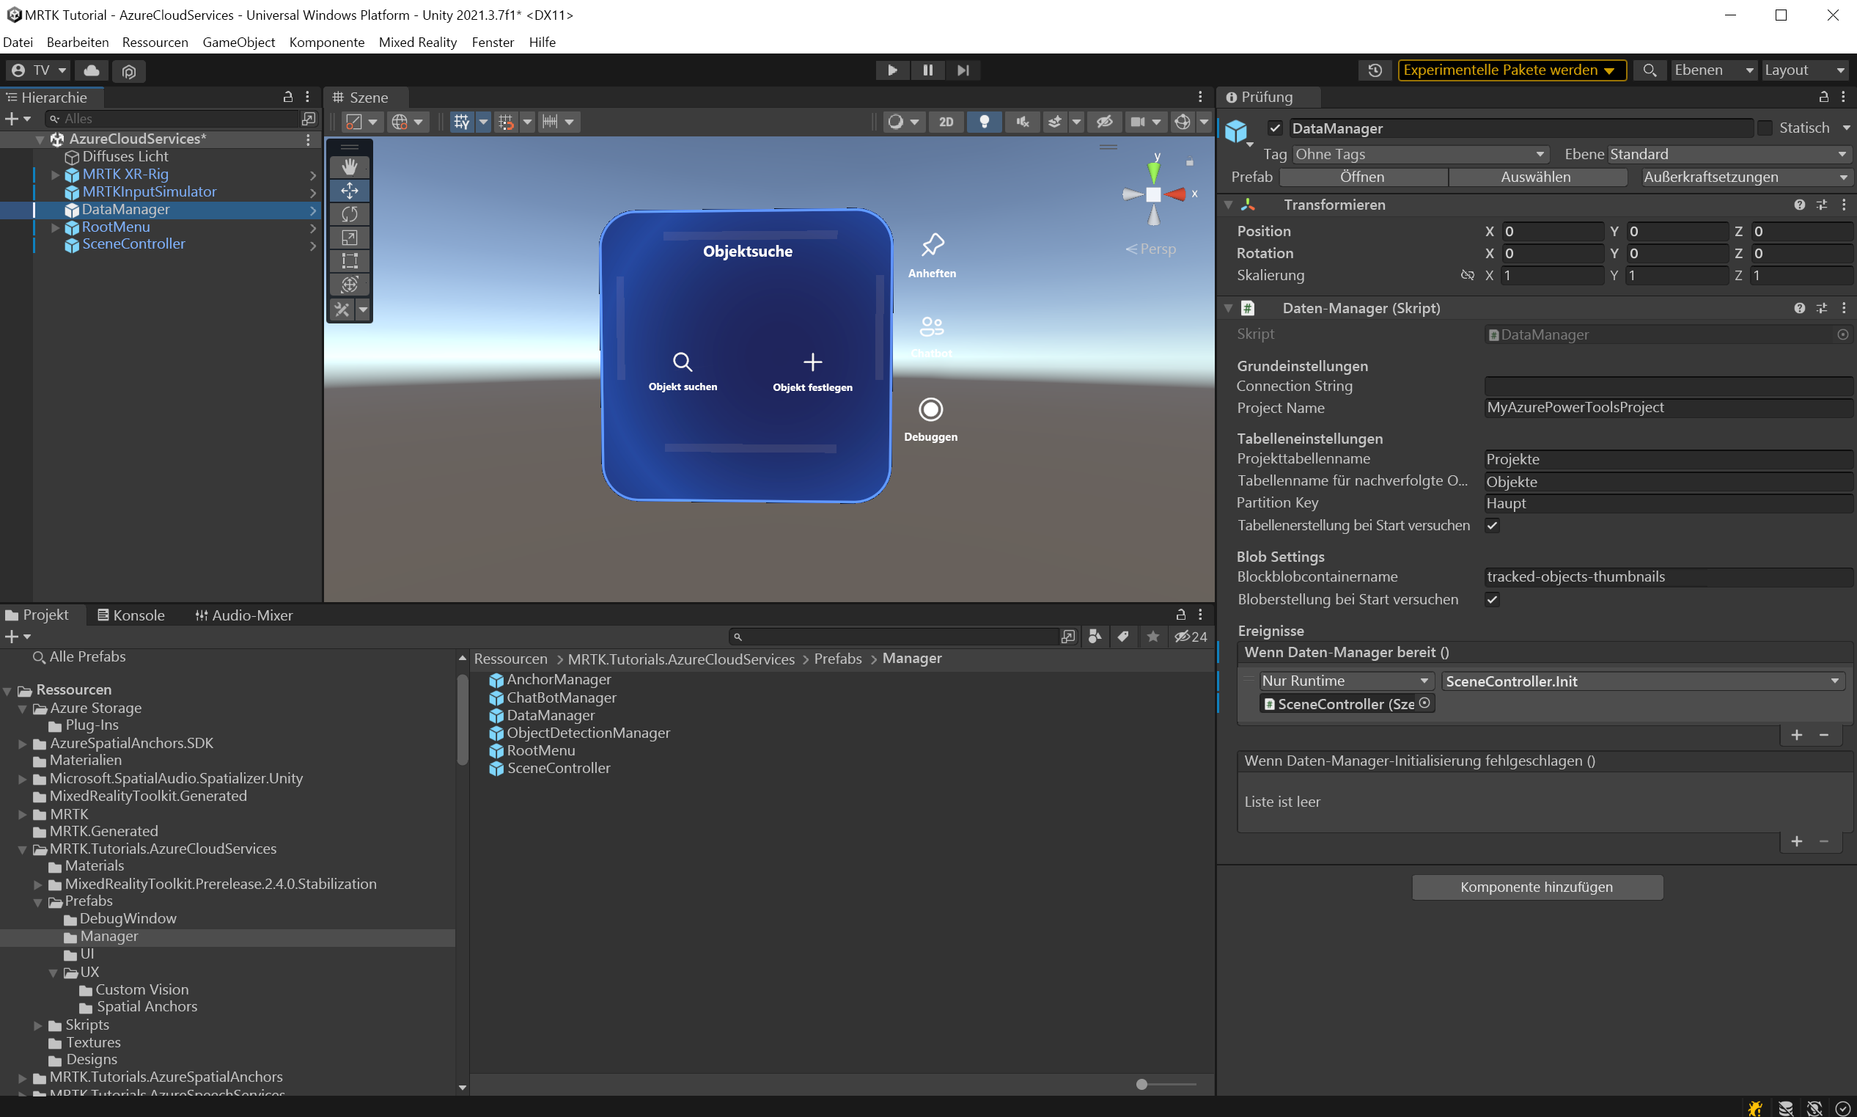The height and width of the screenshot is (1117, 1857).
Task: Select the Hand pan tool
Action: pos(348,166)
